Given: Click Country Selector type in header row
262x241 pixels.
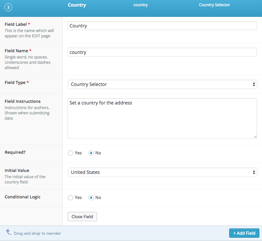Looking at the screenshot, I should (x=214, y=5).
